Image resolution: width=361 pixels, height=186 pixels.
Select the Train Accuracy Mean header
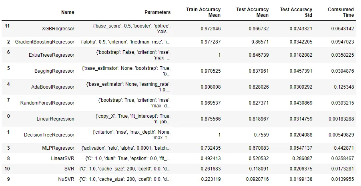(x=203, y=12)
